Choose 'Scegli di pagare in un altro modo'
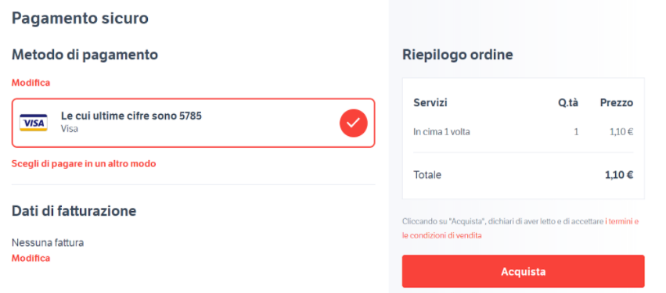This screenshot has width=666, height=293. (84, 163)
